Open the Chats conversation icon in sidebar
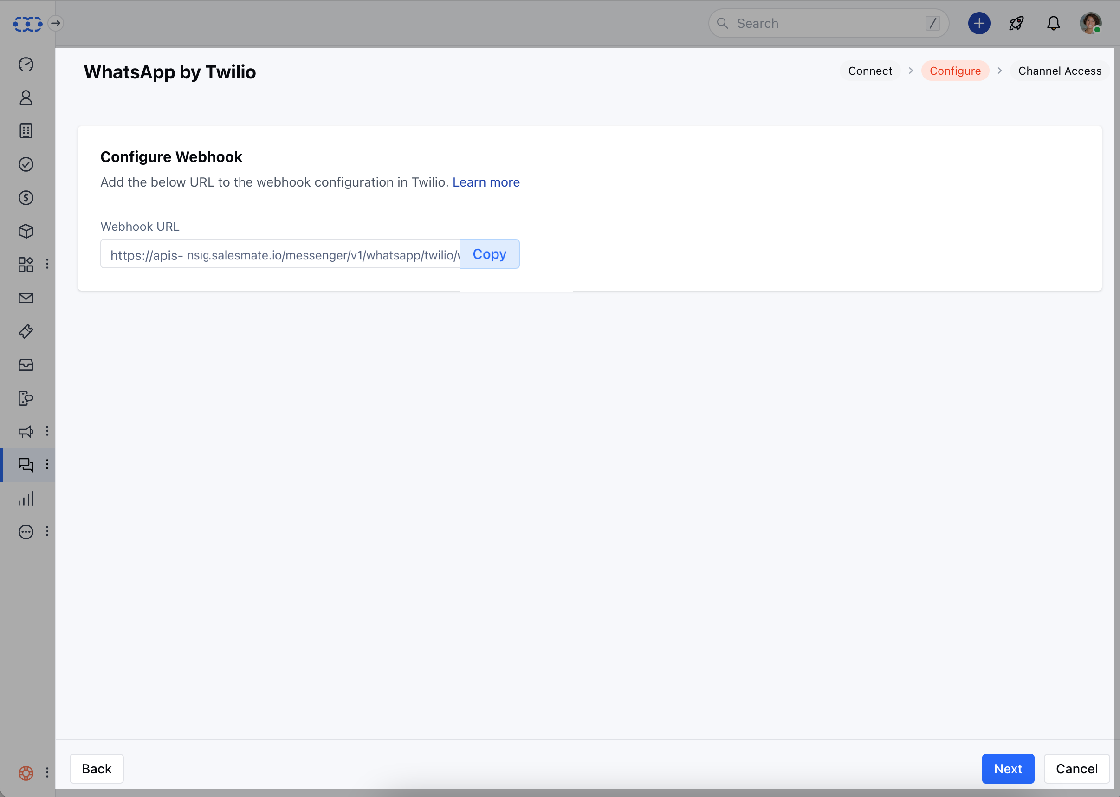The image size is (1120, 797). [x=26, y=465]
